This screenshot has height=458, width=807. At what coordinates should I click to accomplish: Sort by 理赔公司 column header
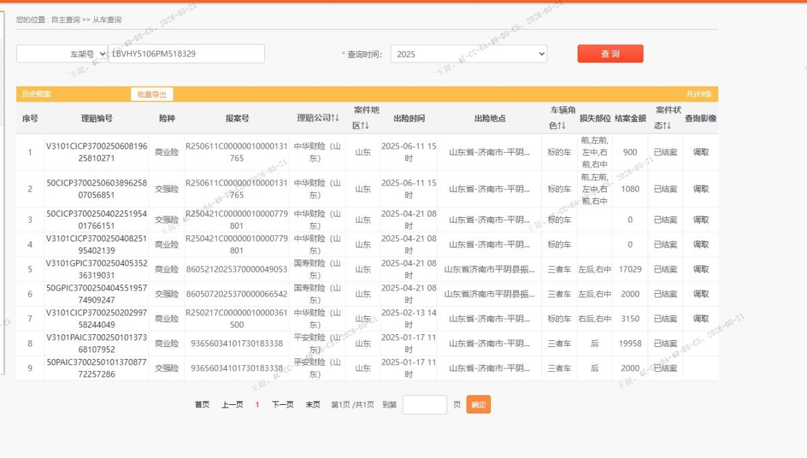318,118
